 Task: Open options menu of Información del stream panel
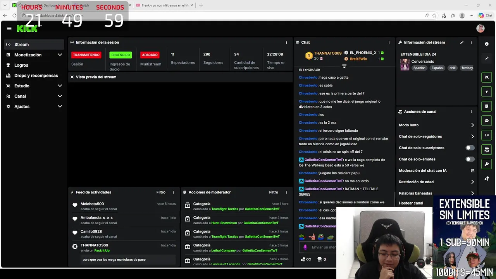(x=471, y=42)
